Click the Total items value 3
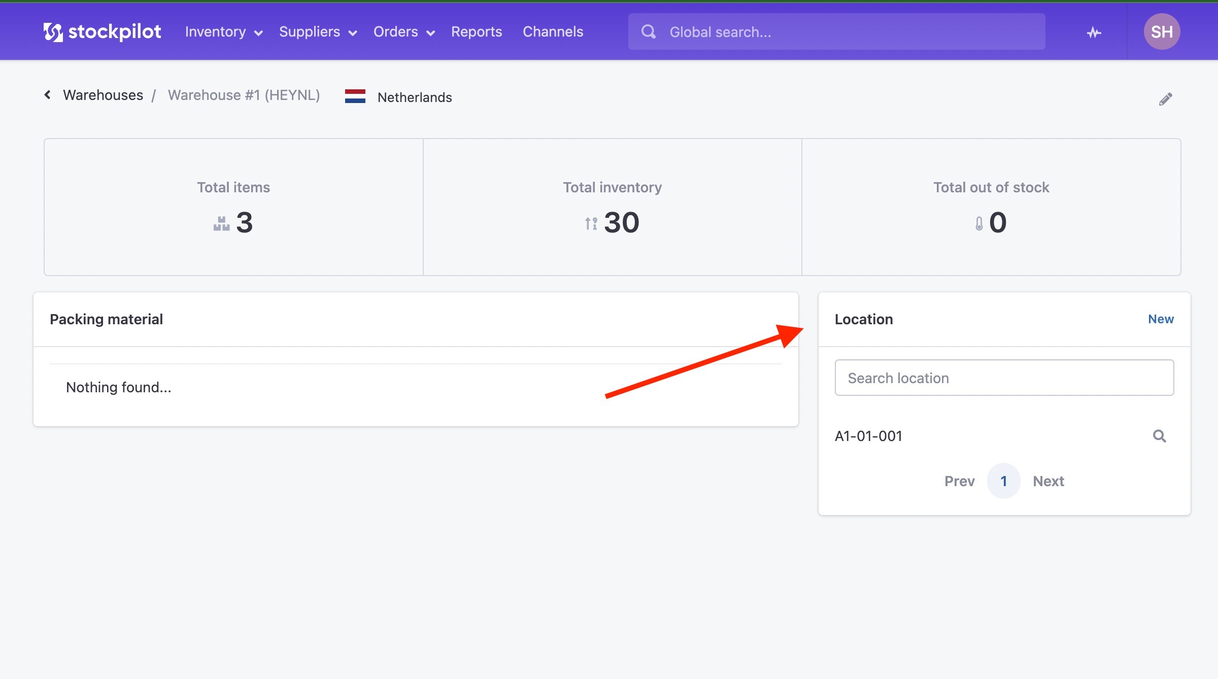The image size is (1218, 679). pyautogui.click(x=244, y=222)
